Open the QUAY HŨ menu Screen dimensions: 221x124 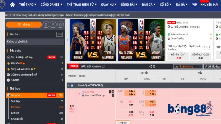109,5
